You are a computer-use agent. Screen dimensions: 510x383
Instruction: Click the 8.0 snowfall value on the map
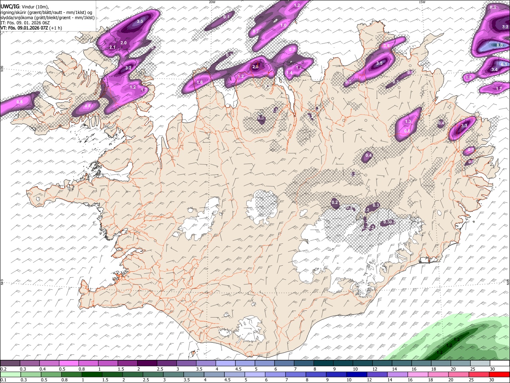pyautogui.click(x=500, y=45)
